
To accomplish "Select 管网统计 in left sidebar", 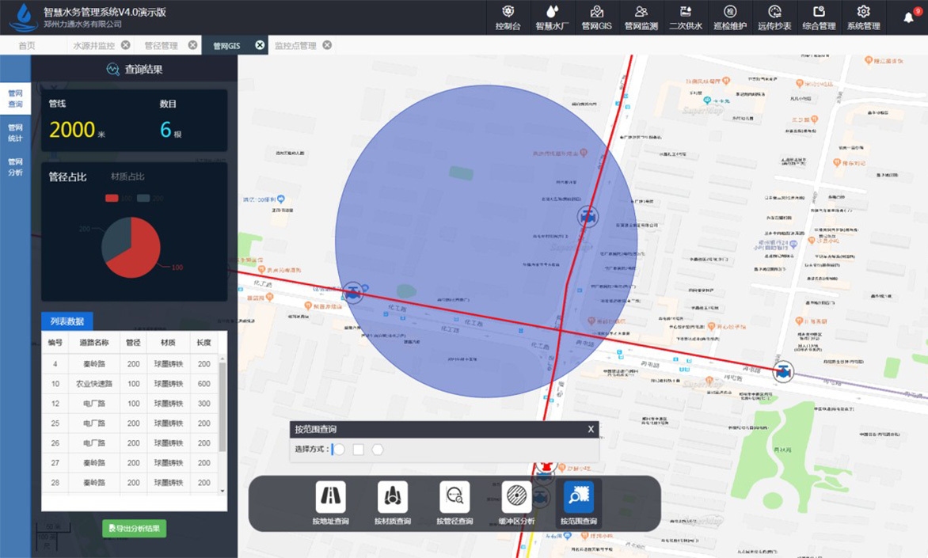I will click(15, 132).
